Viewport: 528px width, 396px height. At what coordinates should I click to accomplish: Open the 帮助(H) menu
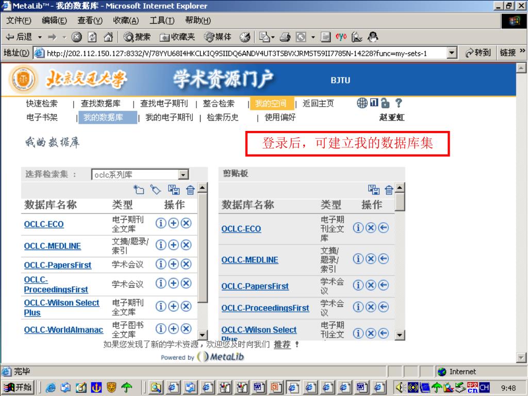pos(198,21)
